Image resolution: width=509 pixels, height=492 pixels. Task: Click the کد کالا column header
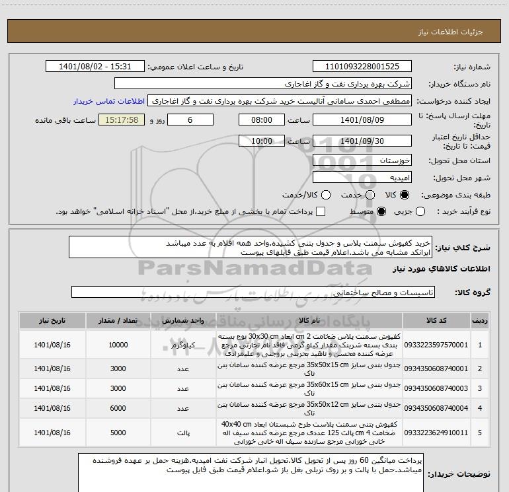(436, 321)
